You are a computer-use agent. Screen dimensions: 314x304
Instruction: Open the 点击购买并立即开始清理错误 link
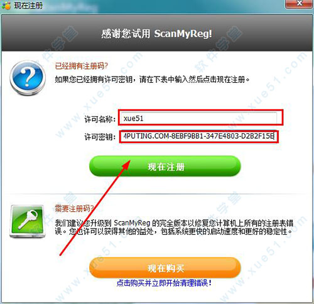(164, 283)
